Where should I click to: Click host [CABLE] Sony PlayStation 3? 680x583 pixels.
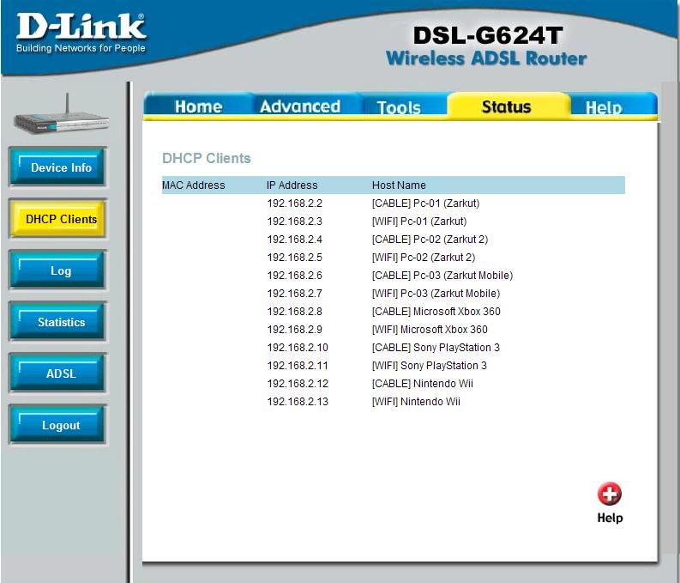[x=436, y=347]
